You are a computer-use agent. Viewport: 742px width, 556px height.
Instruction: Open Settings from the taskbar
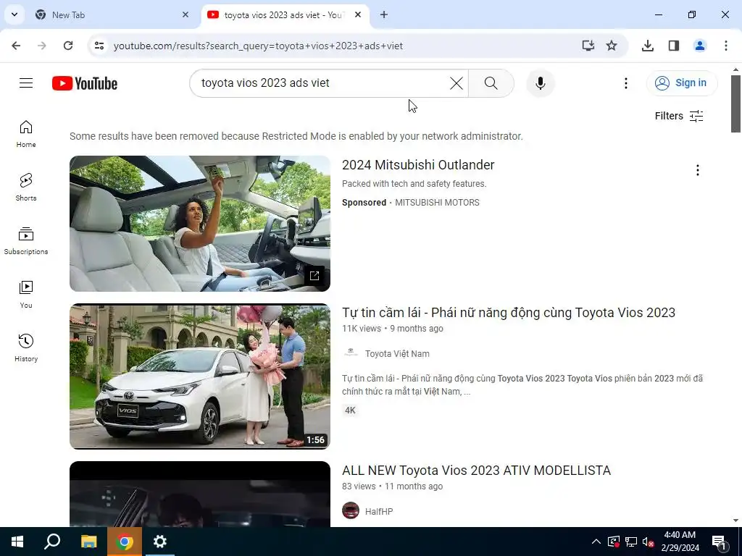click(x=160, y=542)
